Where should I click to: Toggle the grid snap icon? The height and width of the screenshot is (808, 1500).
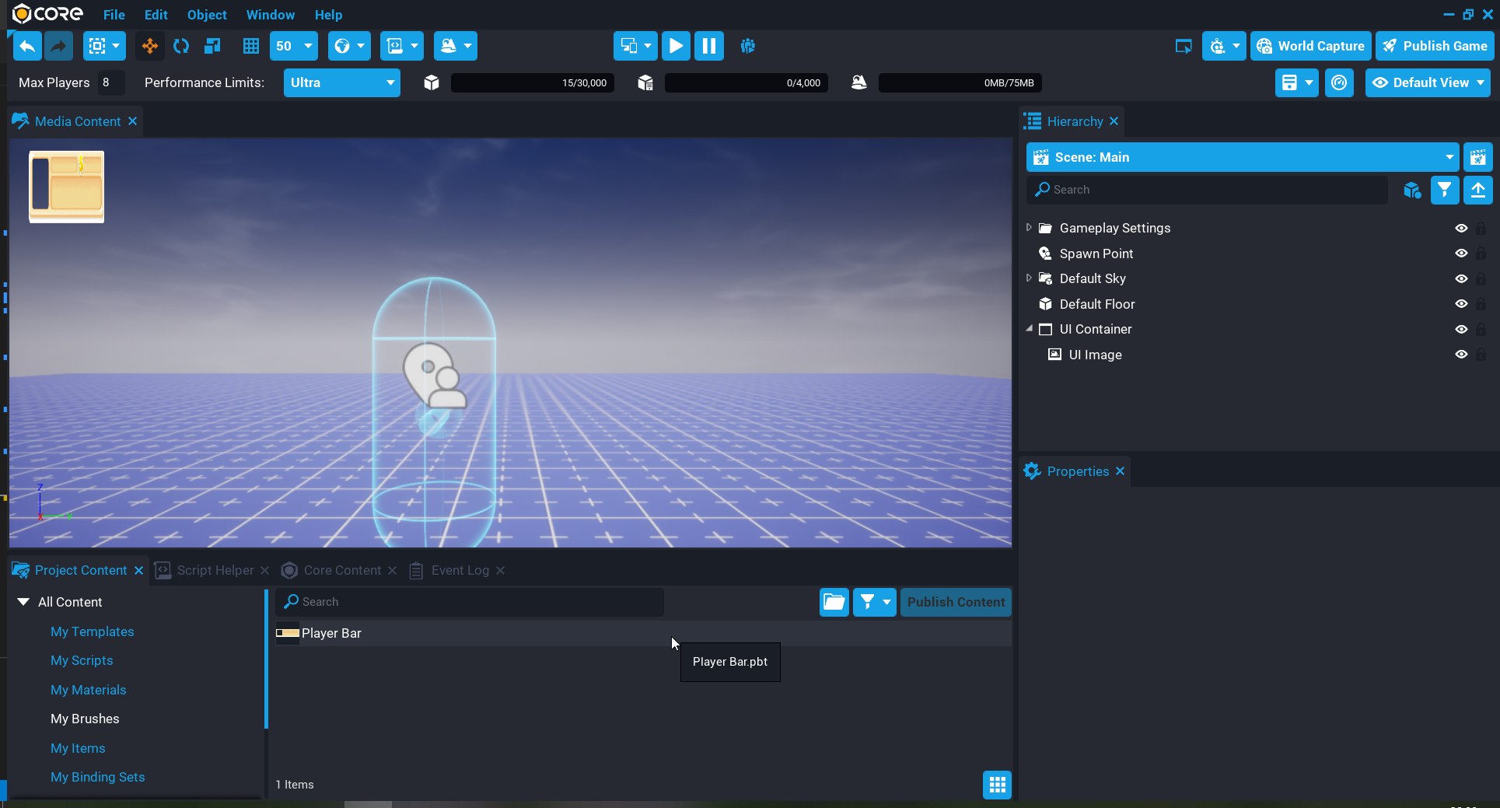[x=250, y=47]
